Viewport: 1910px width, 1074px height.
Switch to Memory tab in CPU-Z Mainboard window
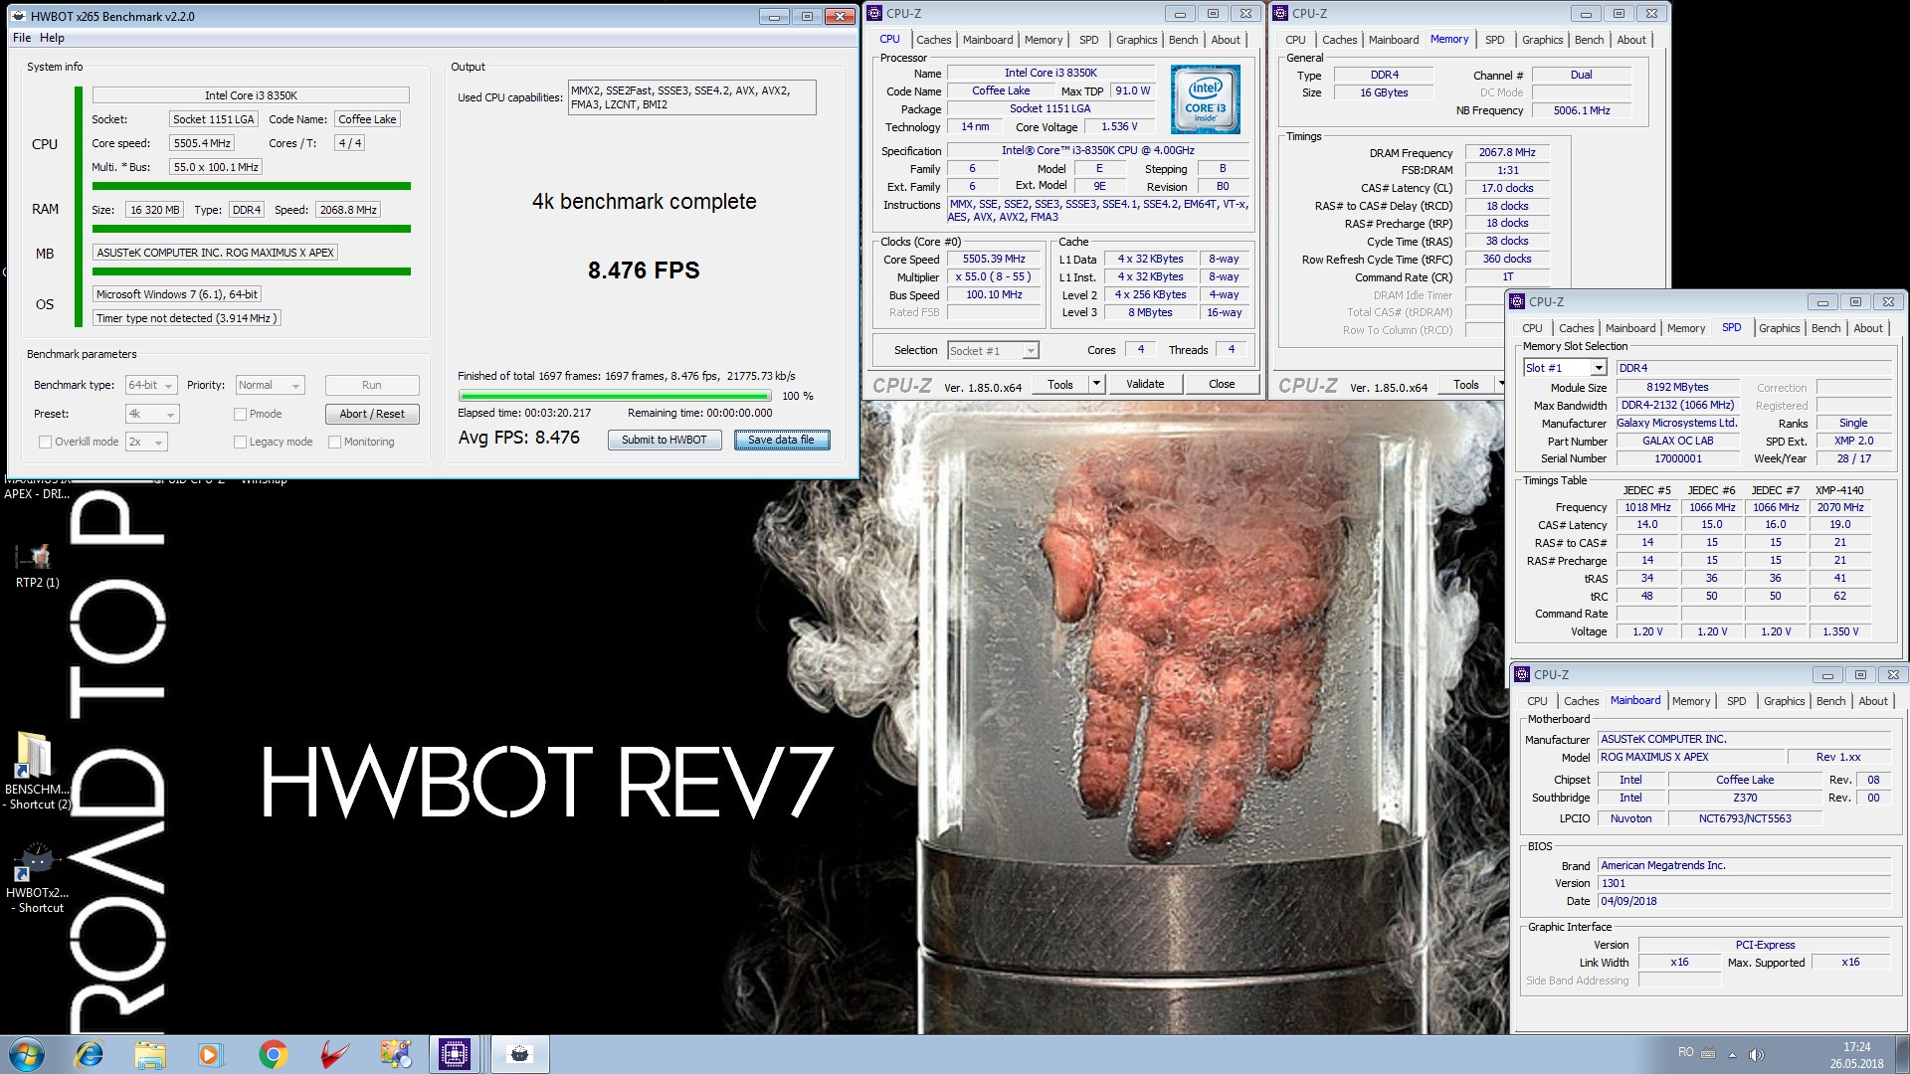tap(1691, 701)
